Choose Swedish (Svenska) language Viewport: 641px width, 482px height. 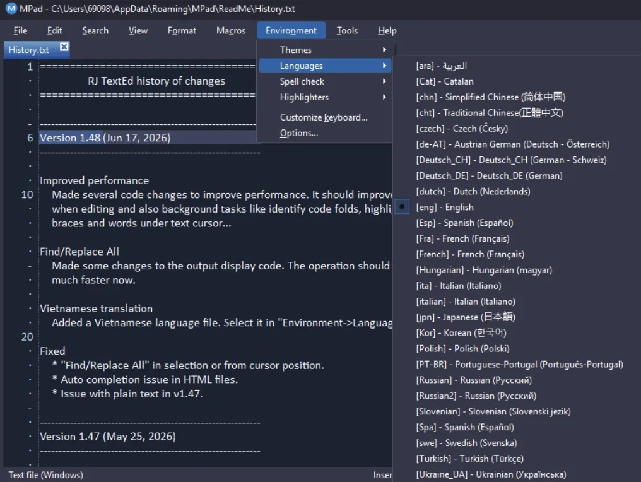(466, 443)
